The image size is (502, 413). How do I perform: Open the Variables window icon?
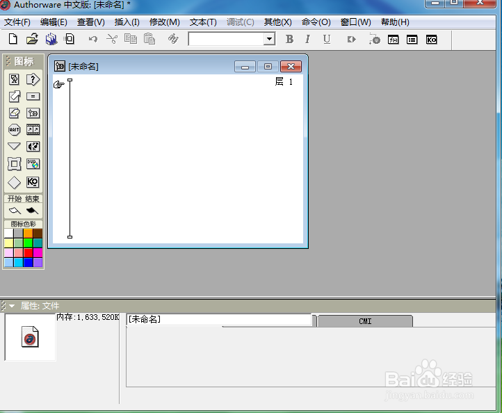pos(412,40)
